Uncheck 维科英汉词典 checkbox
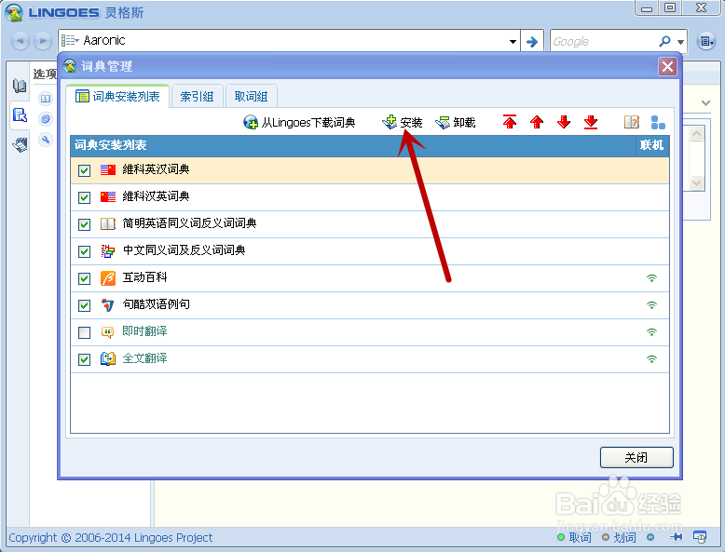Viewport: 725px width, 552px height. [x=84, y=171]
